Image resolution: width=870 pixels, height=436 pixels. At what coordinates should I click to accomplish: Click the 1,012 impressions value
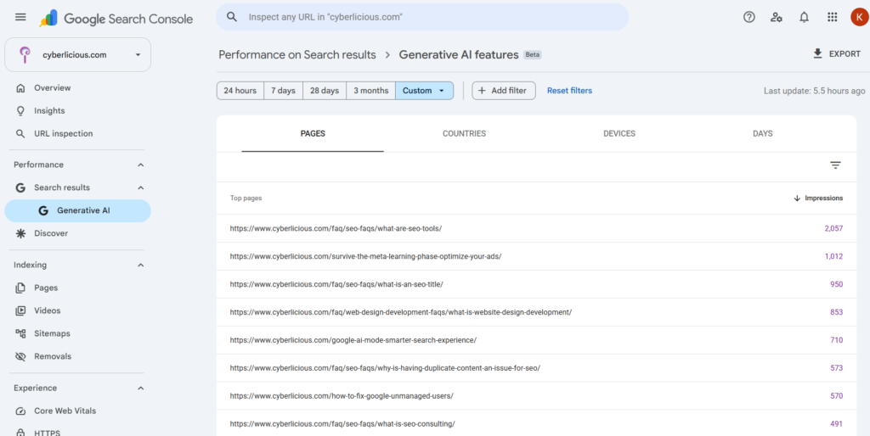tap(833, 256)
